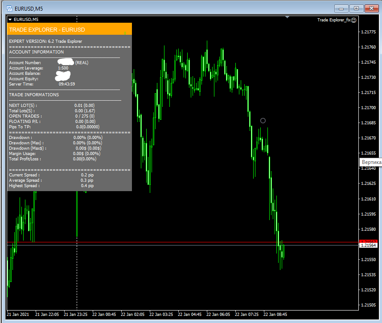Click the Total Profit/Loss label
Viewport: 382px width, 323px height.
[25, 159]
